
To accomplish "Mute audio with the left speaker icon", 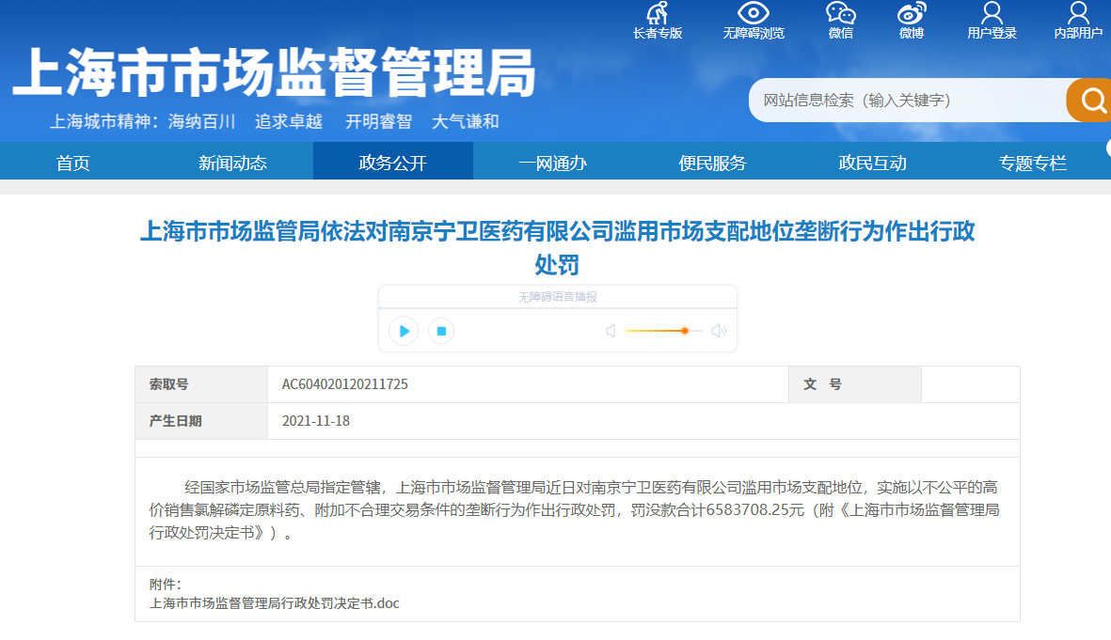I will click(x=611, y=331).
